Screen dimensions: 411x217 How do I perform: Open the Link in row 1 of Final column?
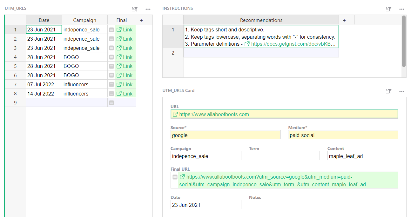pyautogui.click(x=125, y=29)
